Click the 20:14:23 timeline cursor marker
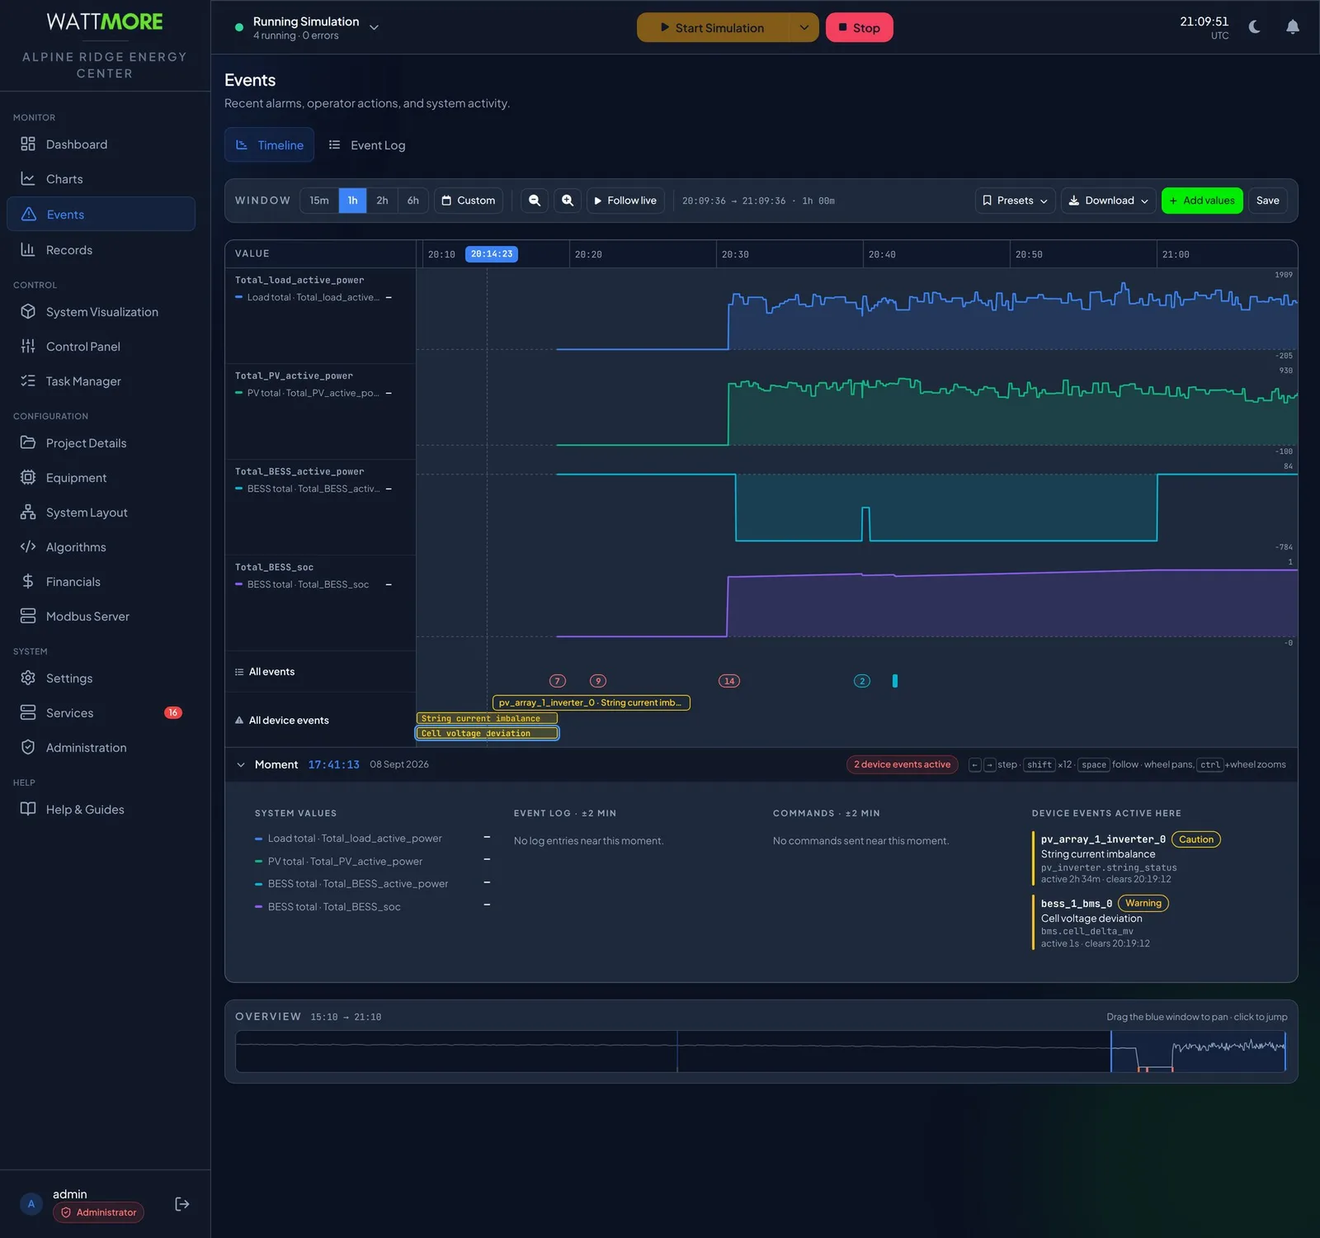The image size is (1320, 1238). (492, 254)
